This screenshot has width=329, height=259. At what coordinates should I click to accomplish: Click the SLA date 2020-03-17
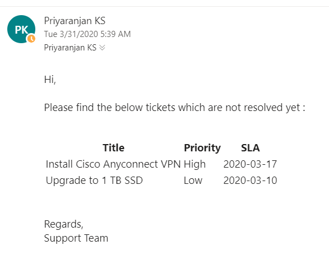click(250, 164)
